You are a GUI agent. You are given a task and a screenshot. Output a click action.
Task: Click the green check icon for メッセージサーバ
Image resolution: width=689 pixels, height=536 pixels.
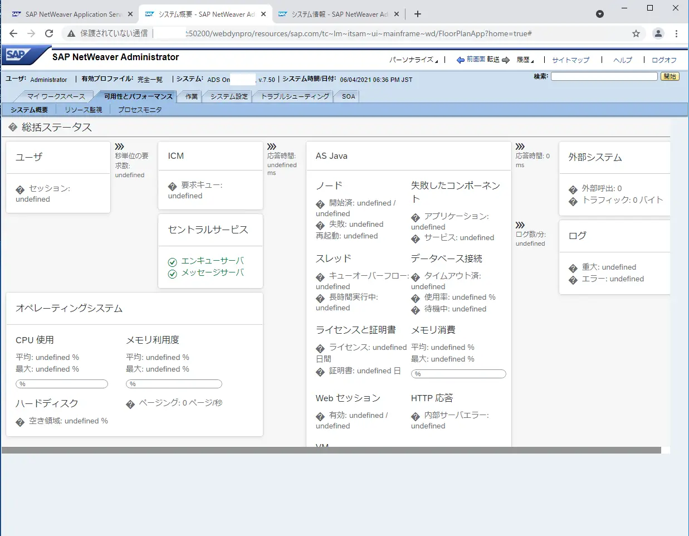pos(173,274)
